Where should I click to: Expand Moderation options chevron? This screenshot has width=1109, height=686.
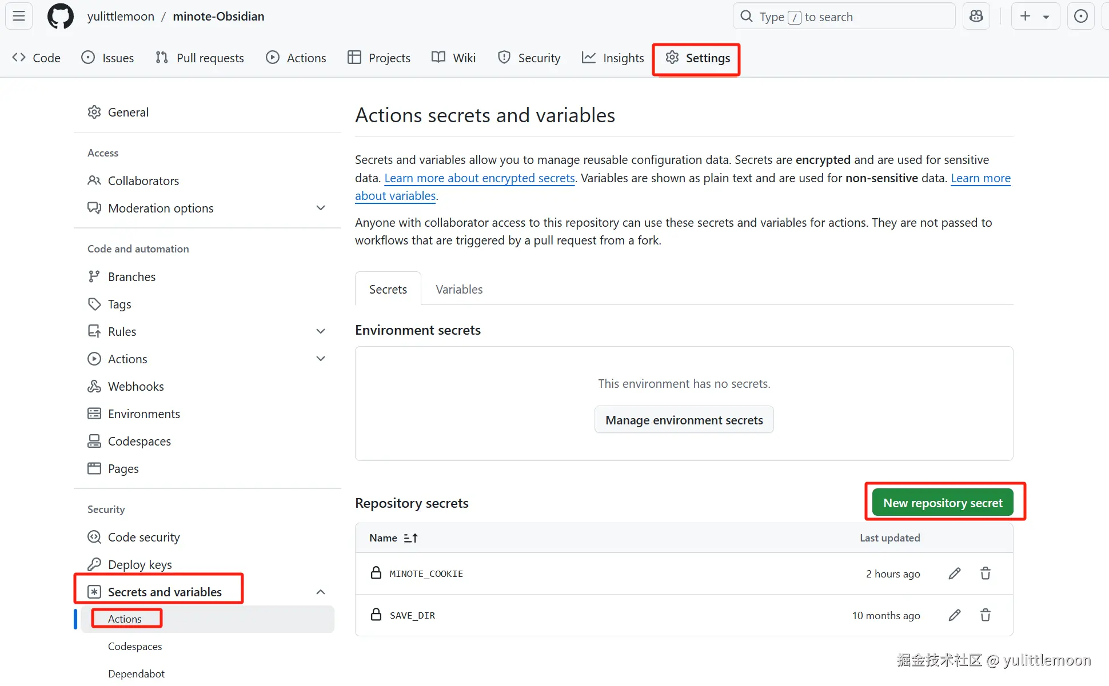tap(321, 208)
